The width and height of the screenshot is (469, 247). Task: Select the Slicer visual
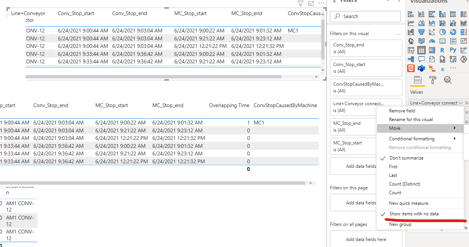click(x=411, y=50)
